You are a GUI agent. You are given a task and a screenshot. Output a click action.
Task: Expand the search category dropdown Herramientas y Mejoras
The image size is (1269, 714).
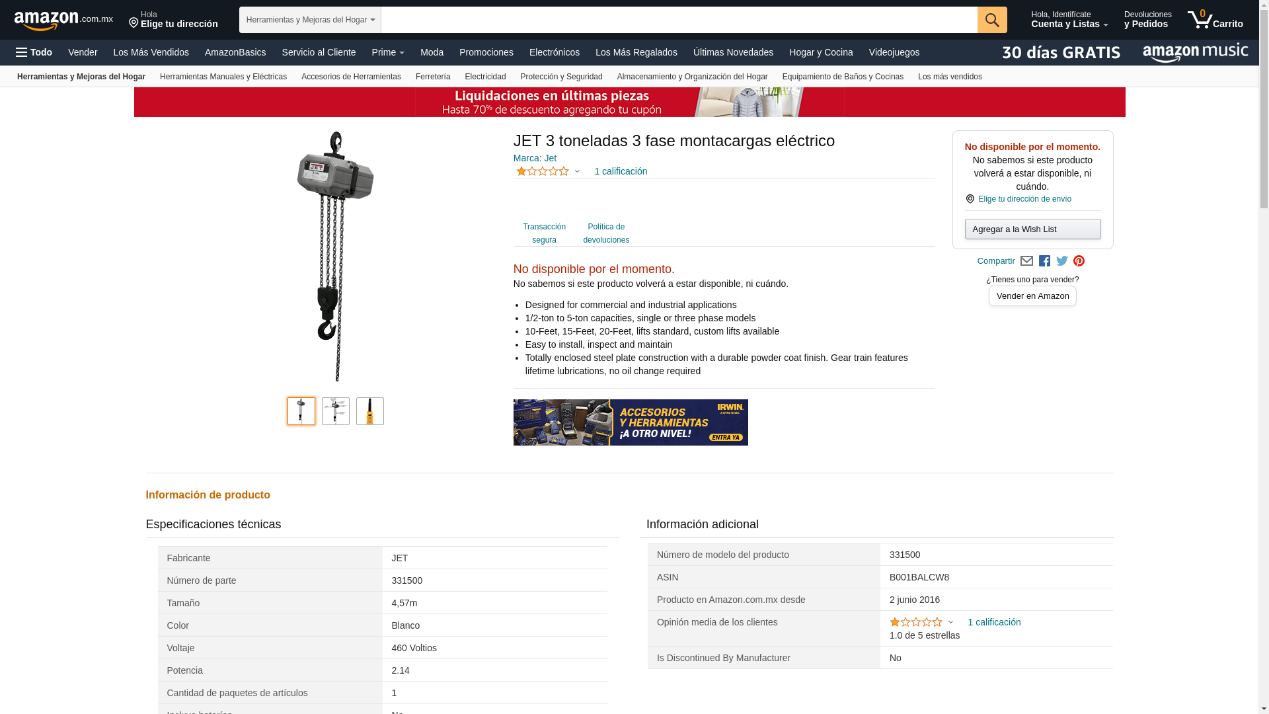coord(310,20)
